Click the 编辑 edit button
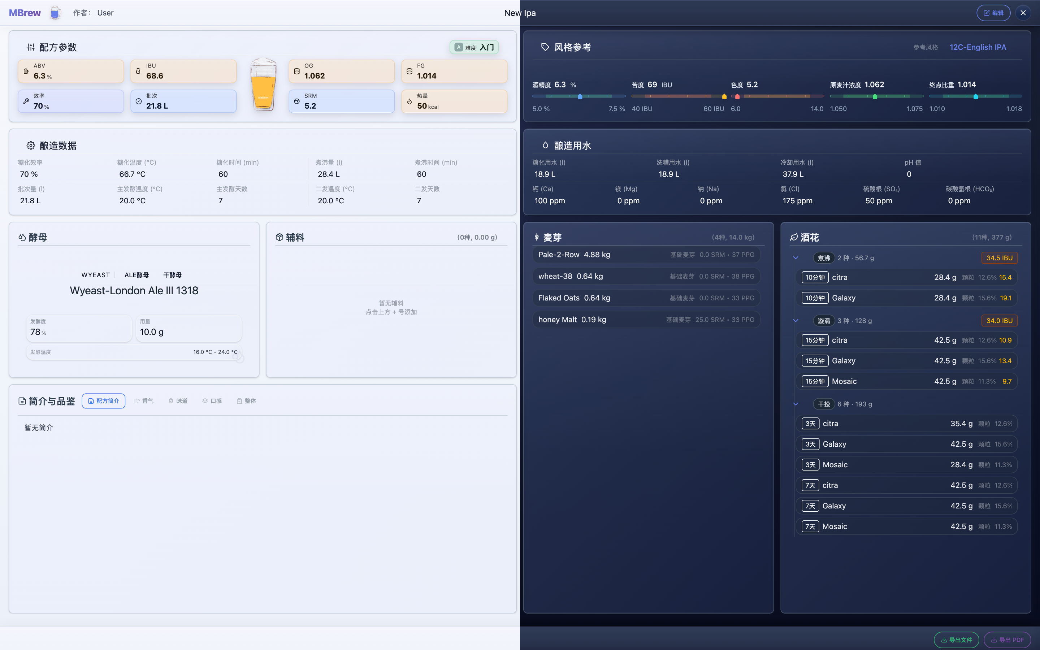Screen dimensions: 1040x650 click(x=993, y=13)
